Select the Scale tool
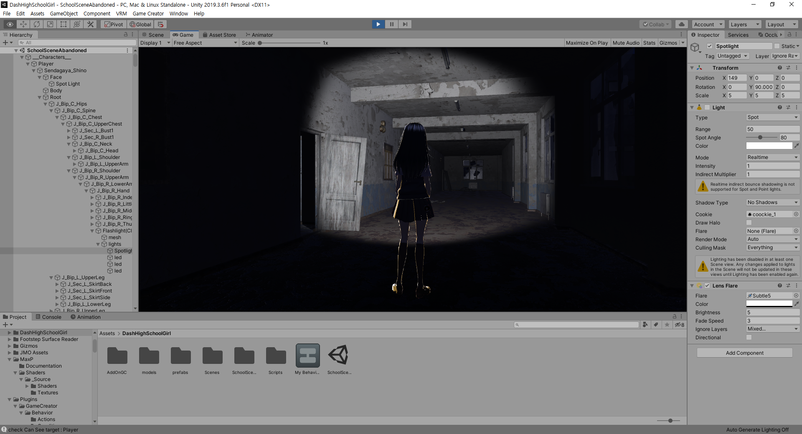802x434 pixels. tap(50, 24)
